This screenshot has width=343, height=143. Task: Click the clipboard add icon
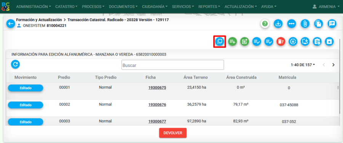[x=317, y=41]
